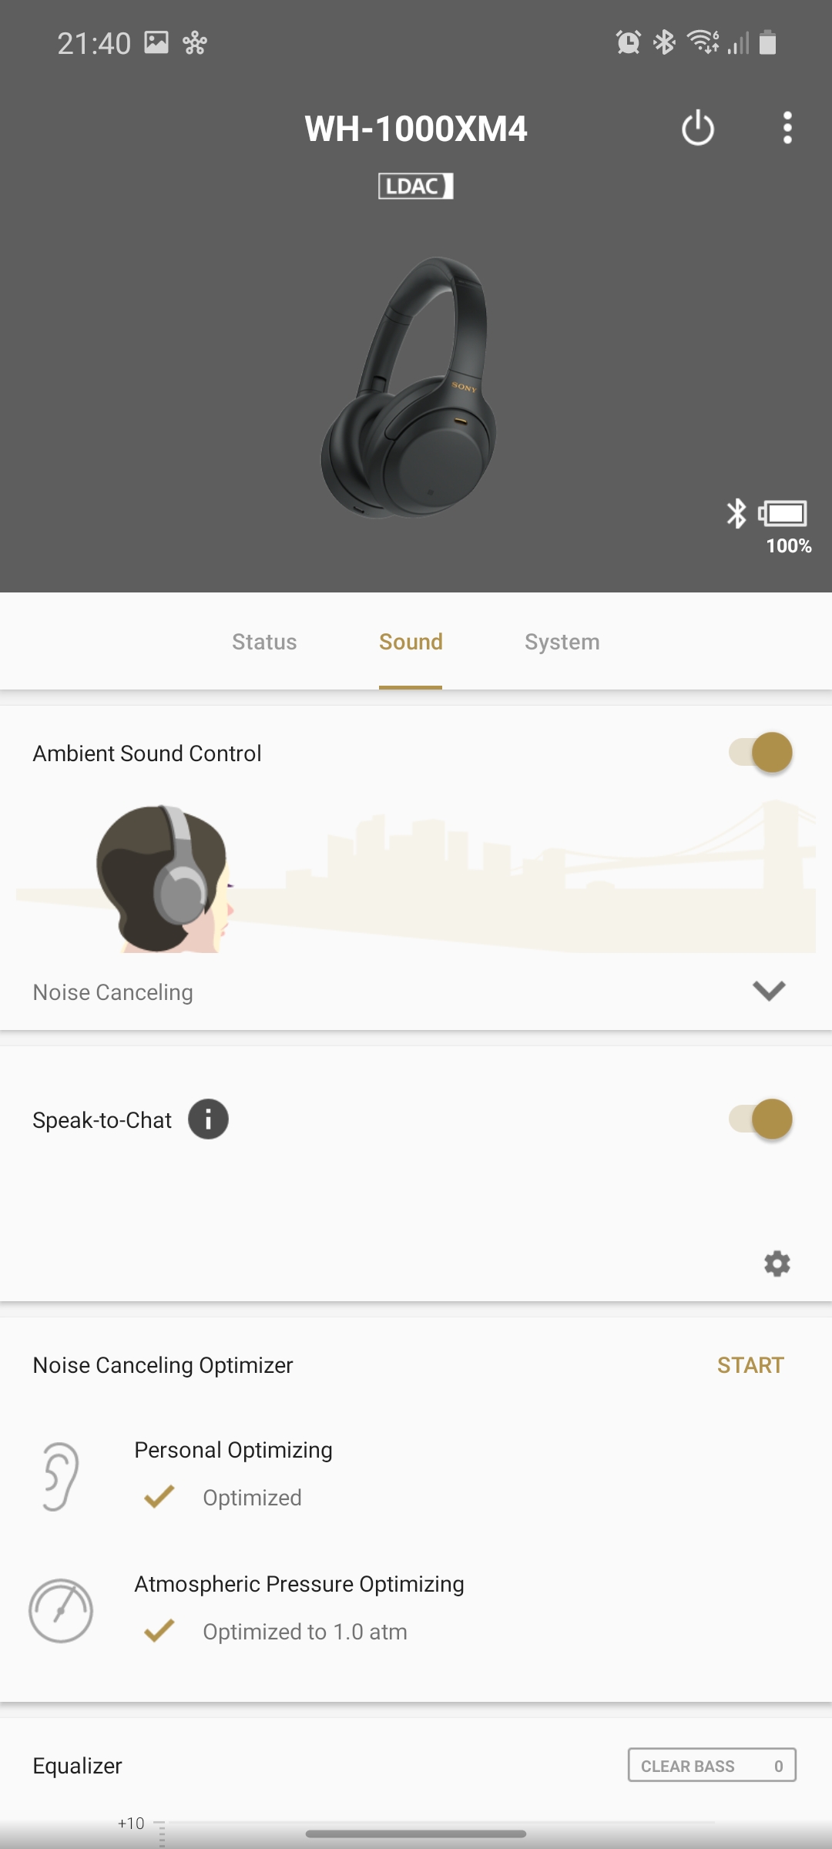Tap the CLEAR BASS button
The width and height of the screenshot is (832, 1849).
pyautogui.click(x=711, y=1765)
